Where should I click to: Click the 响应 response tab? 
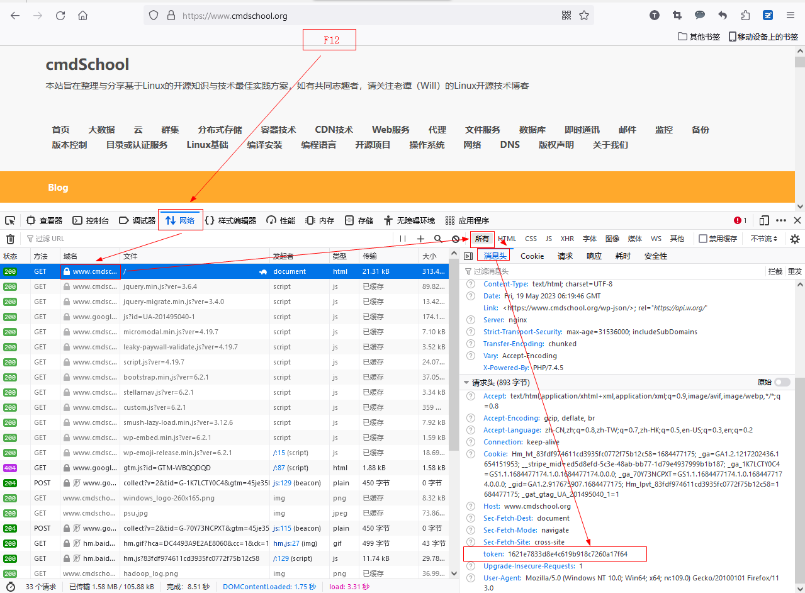tap(594, 256)
